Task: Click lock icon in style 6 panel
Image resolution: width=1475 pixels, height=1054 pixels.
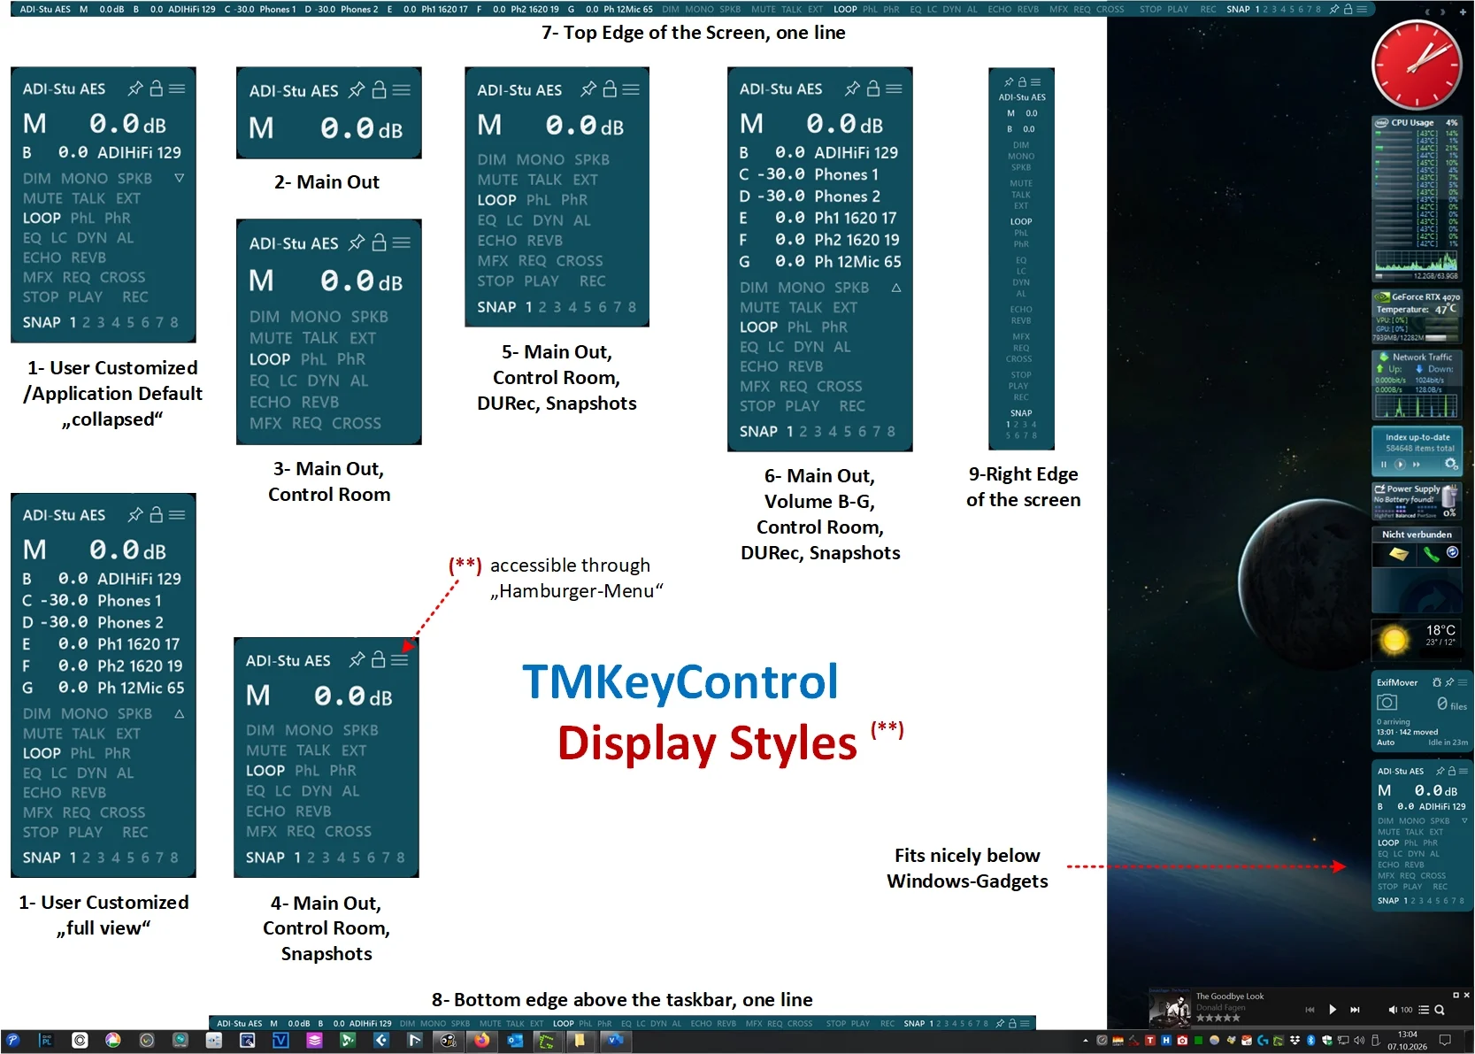Action: click(873, 88)
